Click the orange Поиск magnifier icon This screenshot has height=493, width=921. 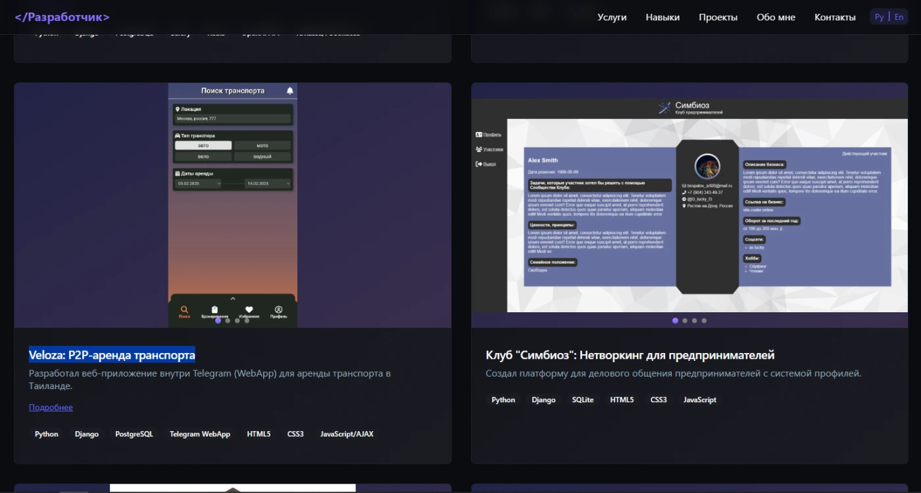pos(184,310)
